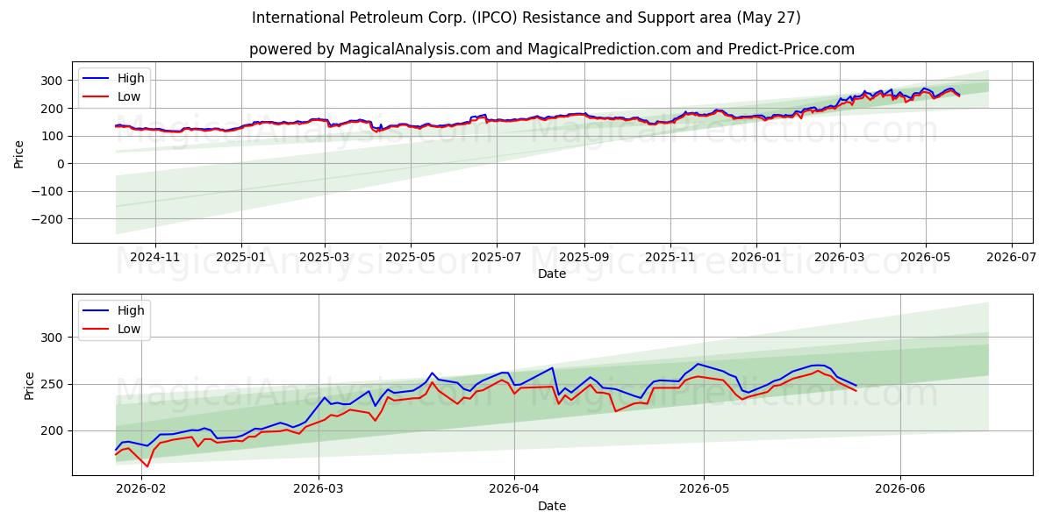1053x526 pixels.
Task: Click the 250 price tick on bottom chart
Action: point(54,384)
